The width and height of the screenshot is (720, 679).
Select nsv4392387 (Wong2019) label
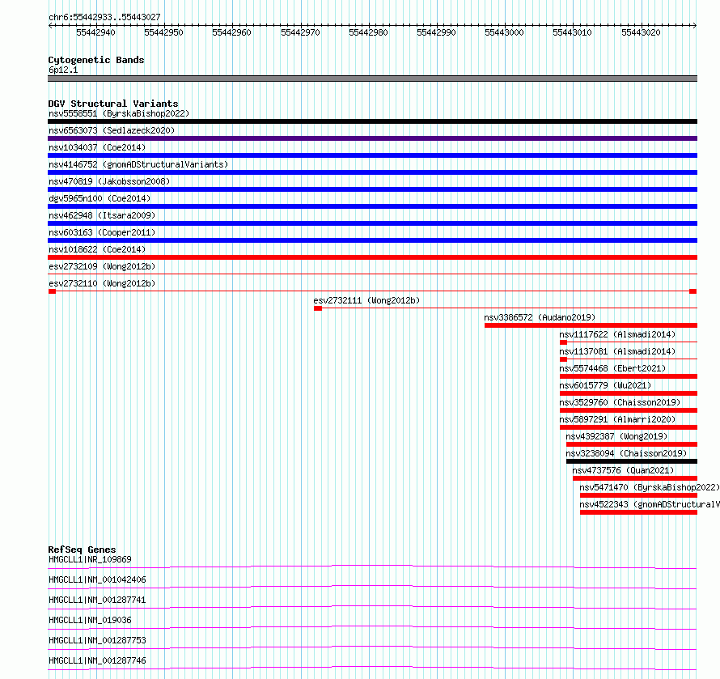(x=616, y=436)
